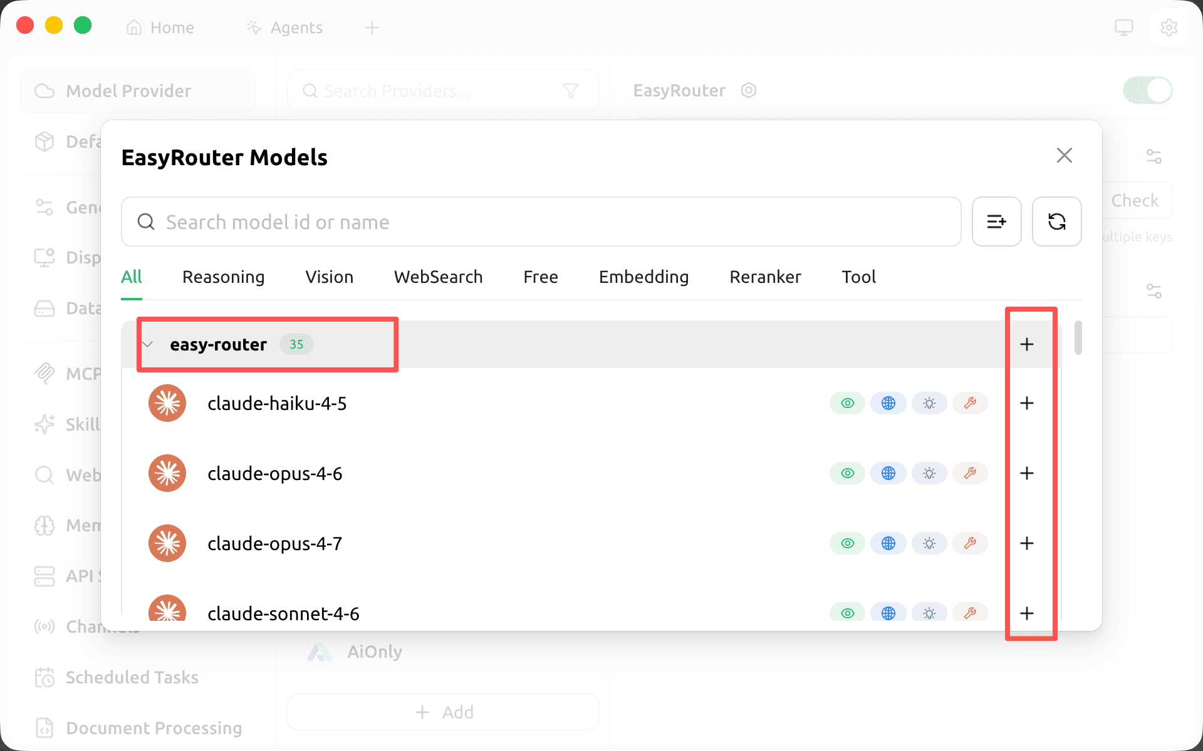This screenshot has height=751, width=1203.
Task: Switch to the Vision tab
Action: click(329, 277)
